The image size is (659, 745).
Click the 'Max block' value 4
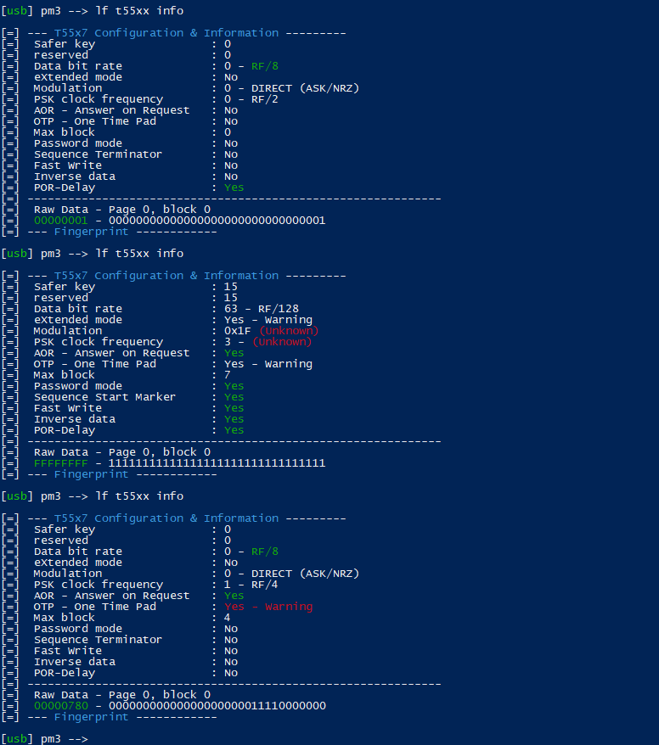[x=228, y=618]
